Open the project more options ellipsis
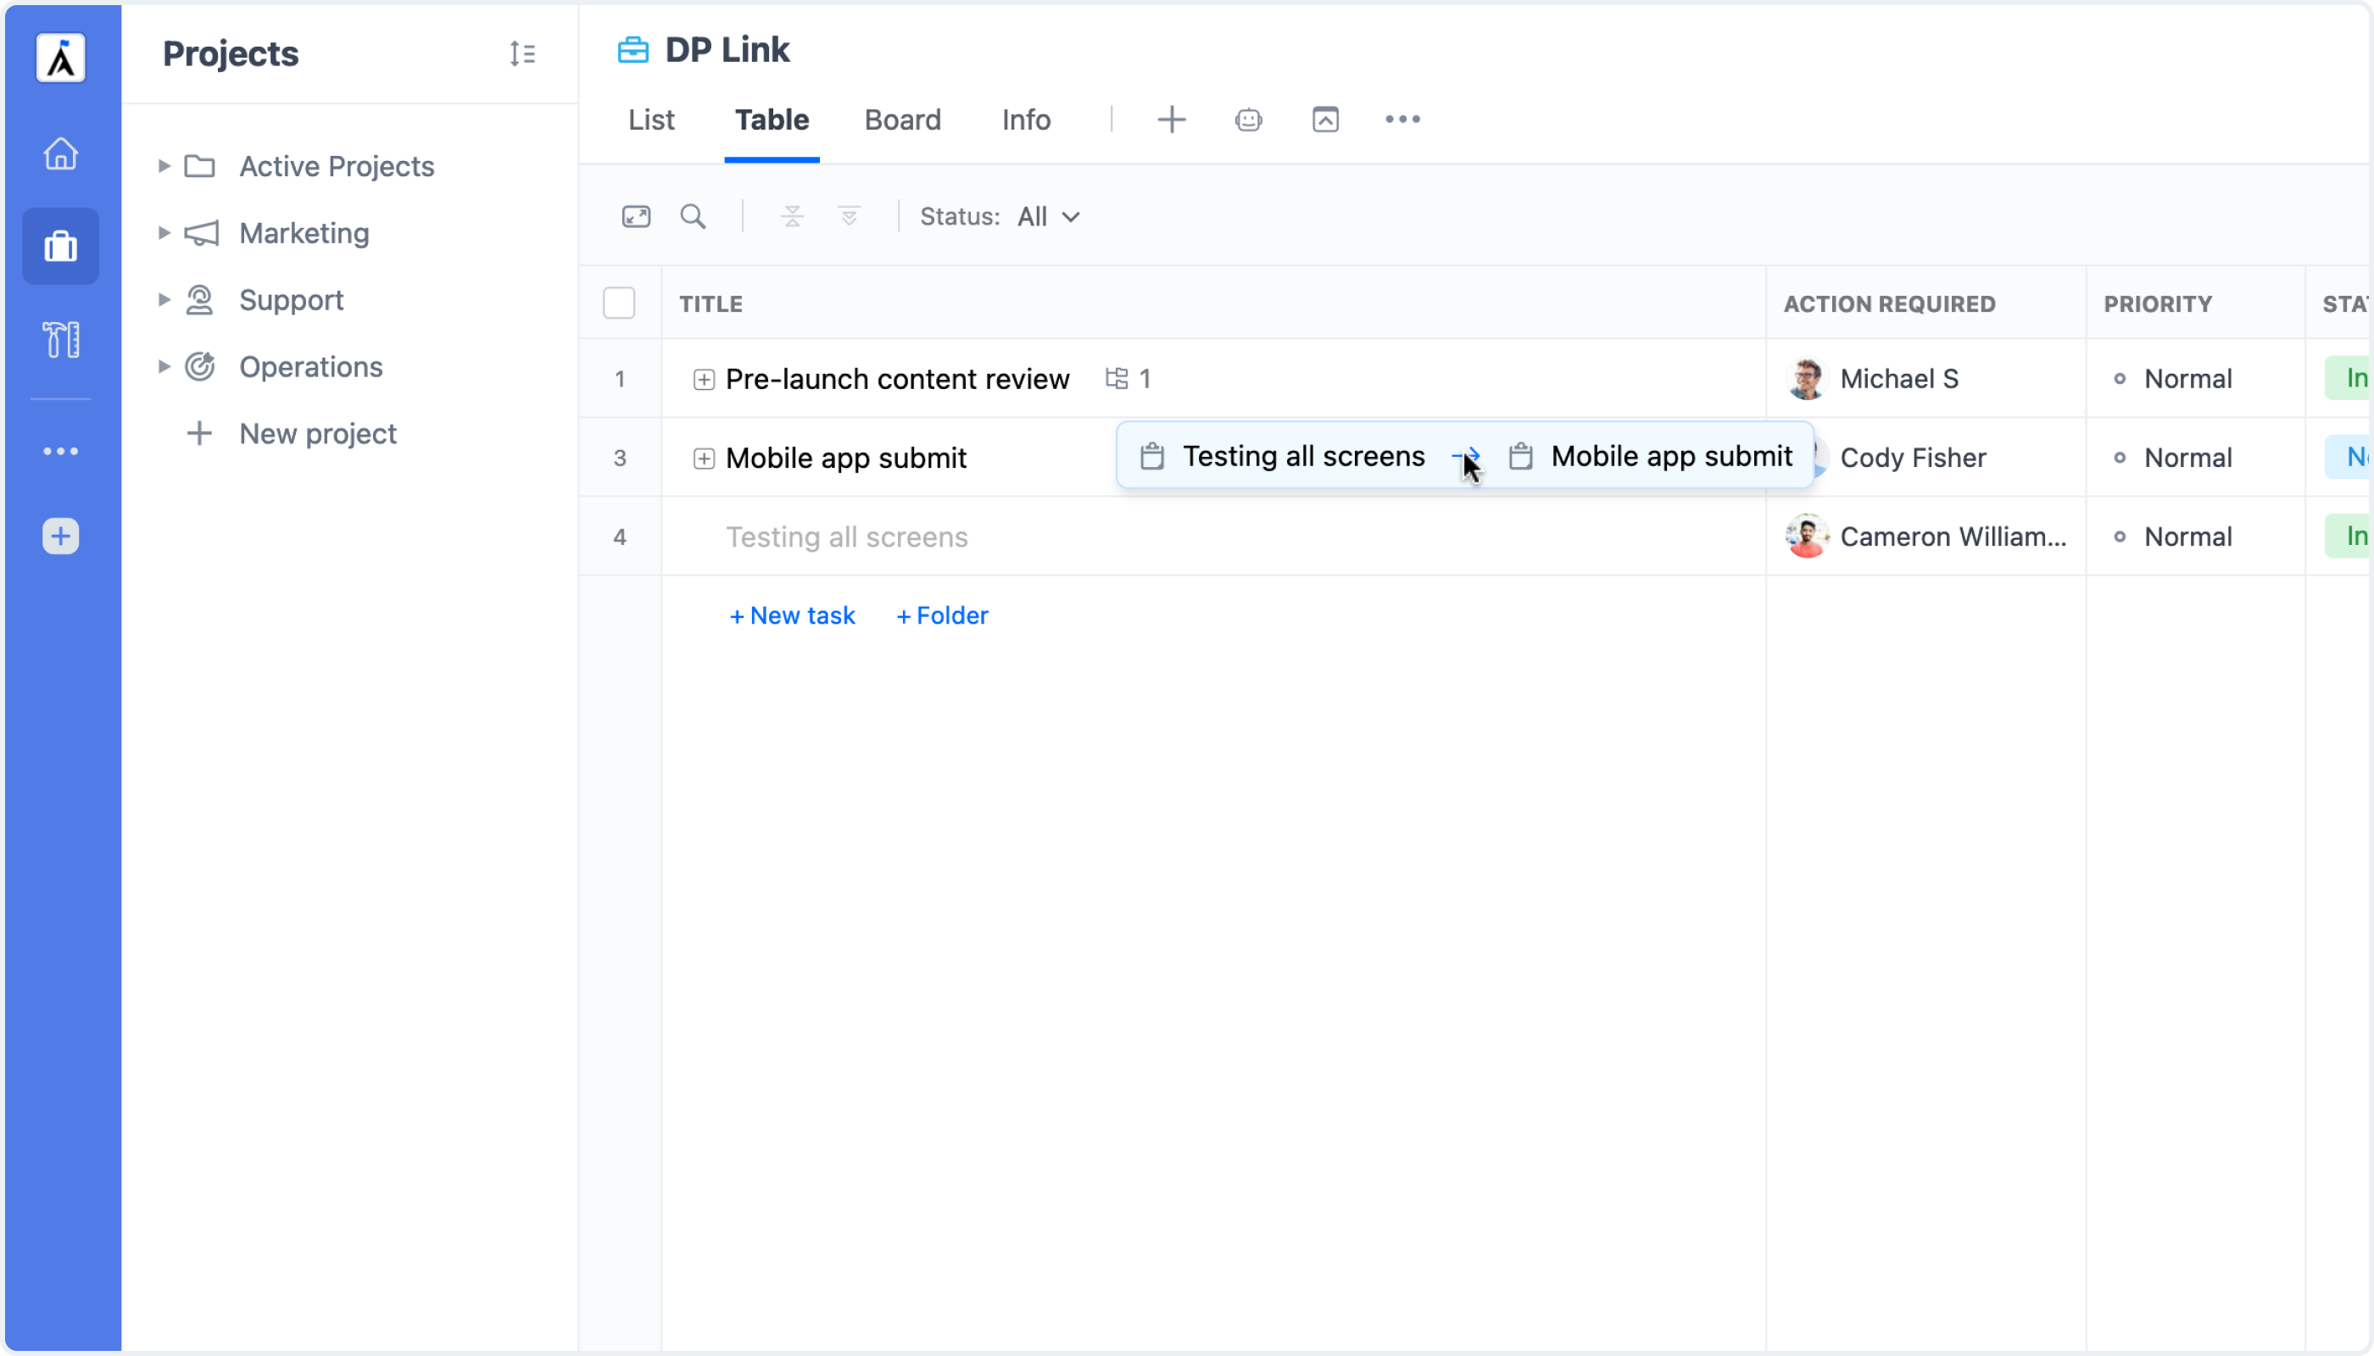 pos(1402,119)
